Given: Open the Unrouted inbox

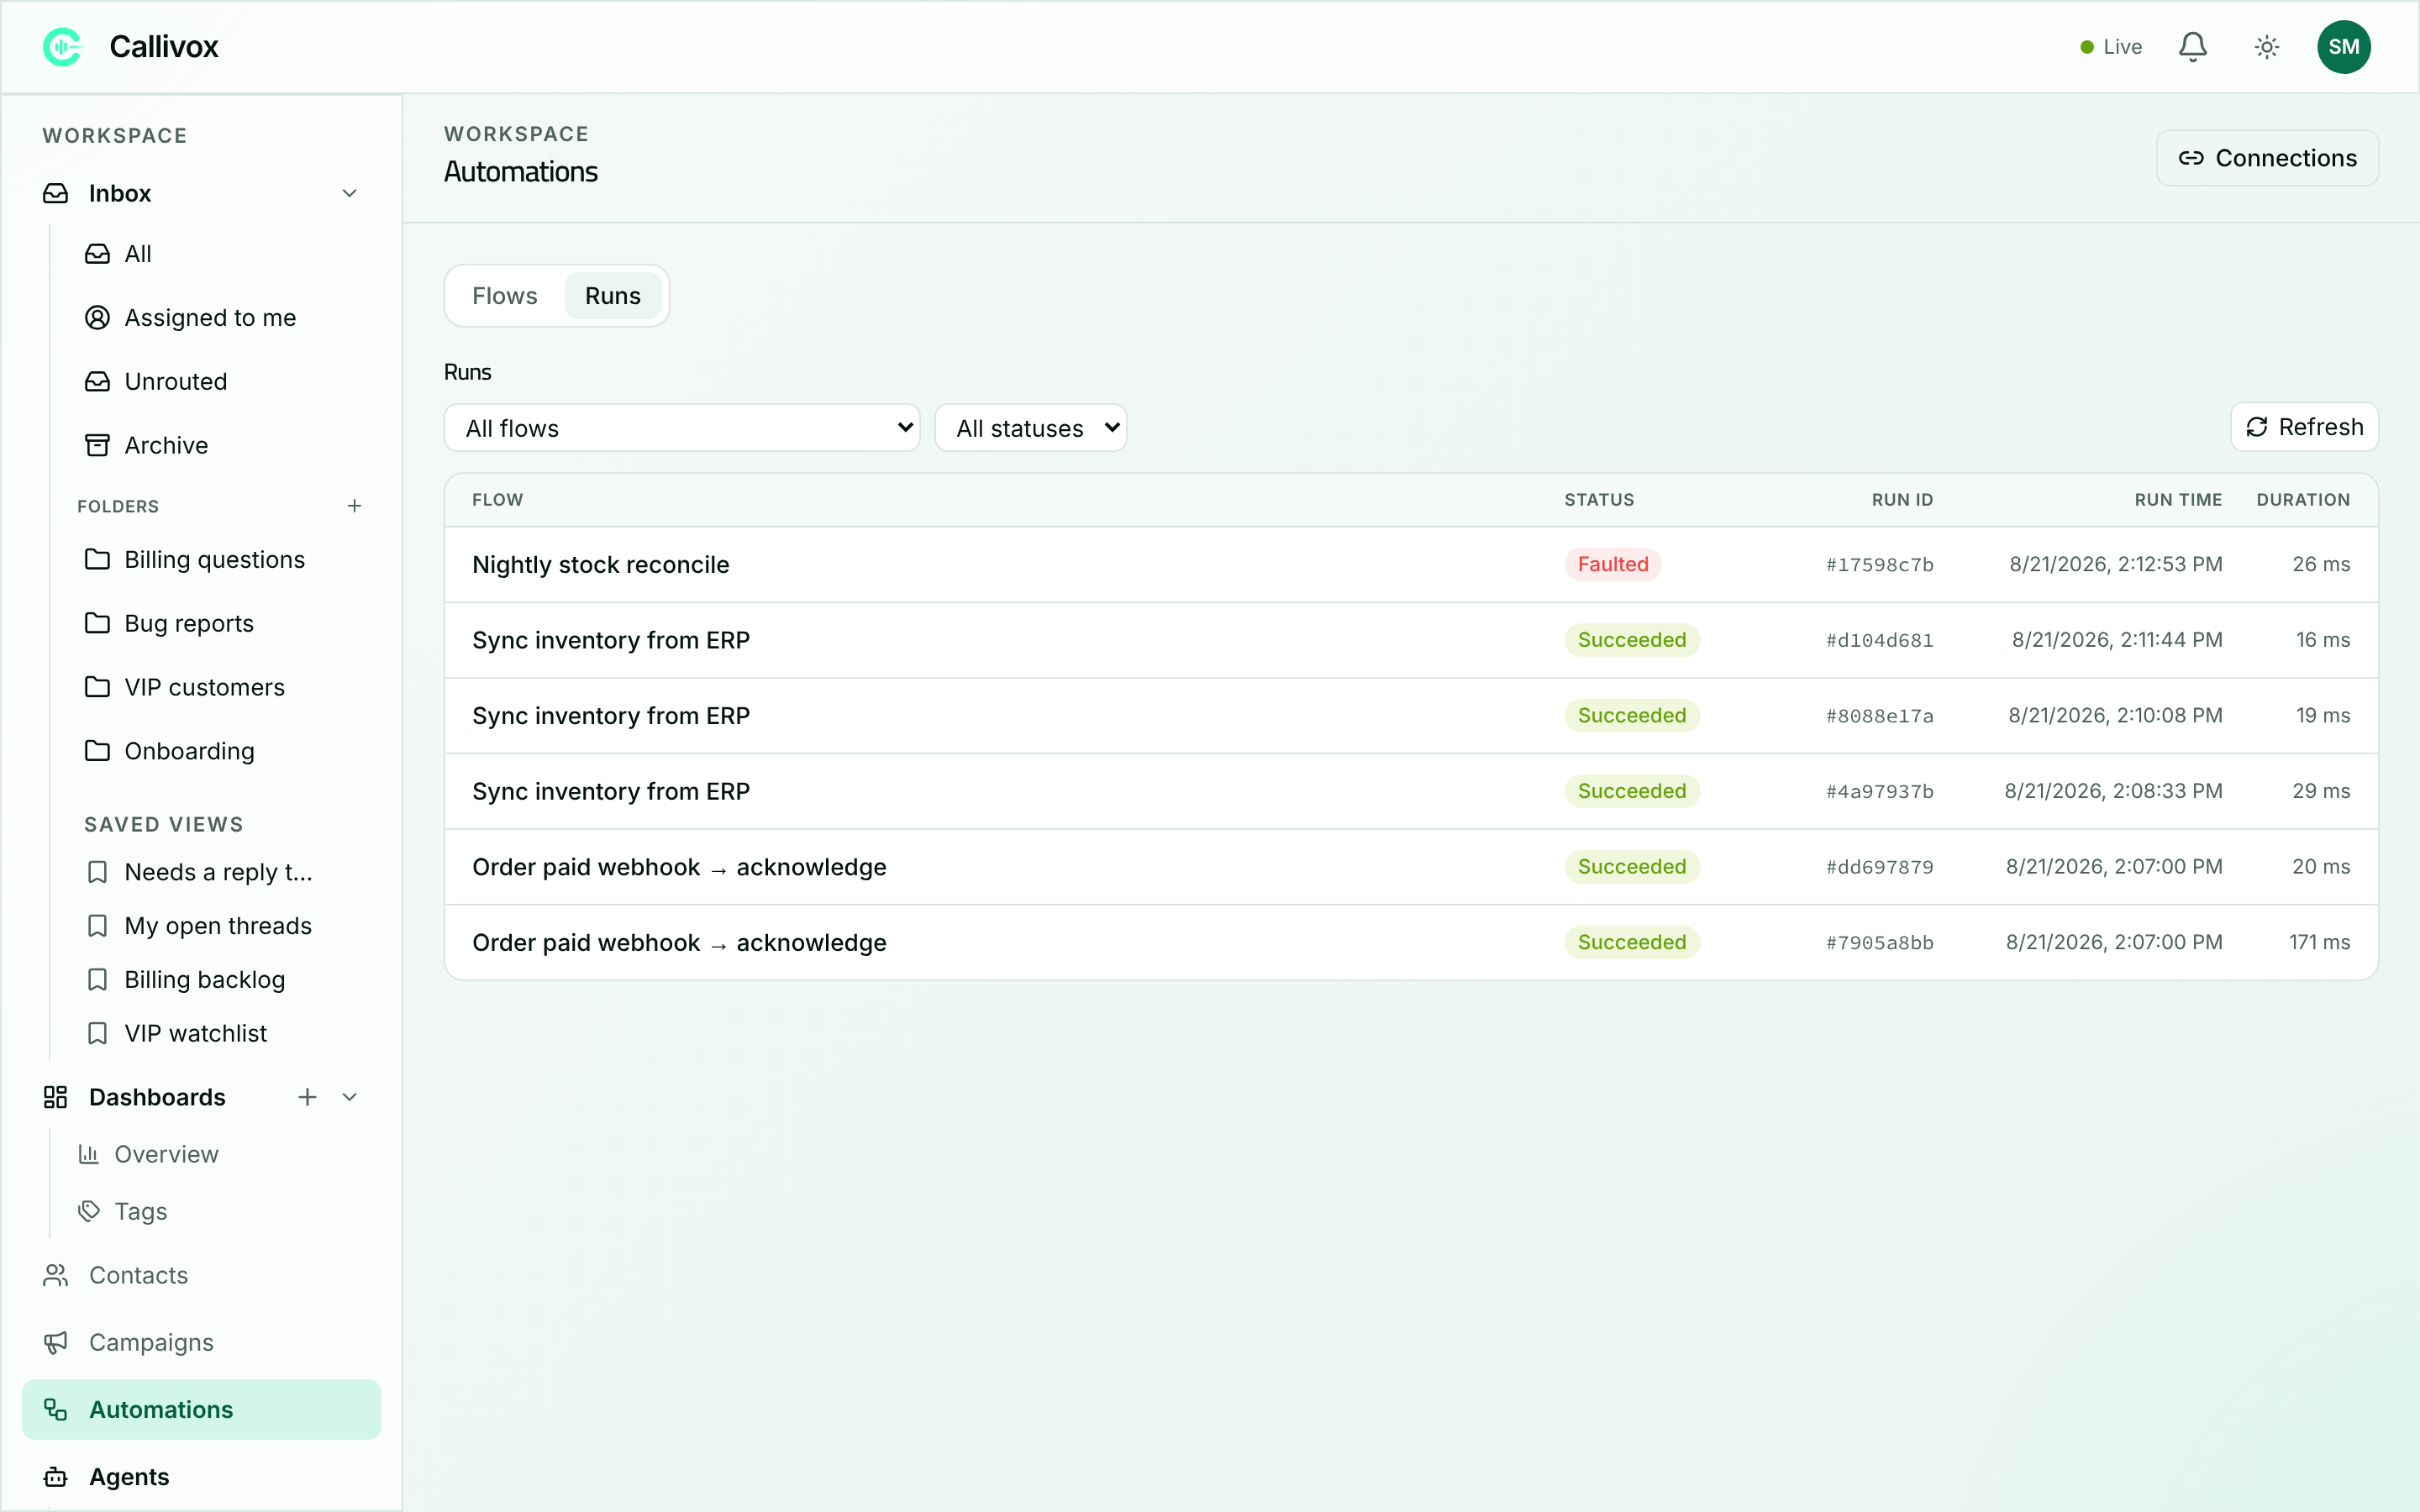Looking at the screenshot, I should point(176,382).
